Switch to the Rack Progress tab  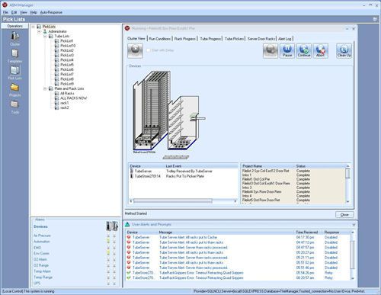point(185,39)
